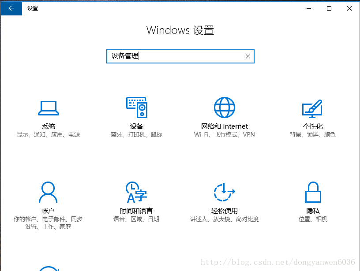The image size is (360, 271).
Task: Select the 系统 category label
Action: tap(48, 126)
